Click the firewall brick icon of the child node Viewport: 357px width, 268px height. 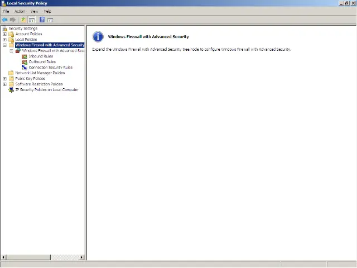click(x=18, y=51)
